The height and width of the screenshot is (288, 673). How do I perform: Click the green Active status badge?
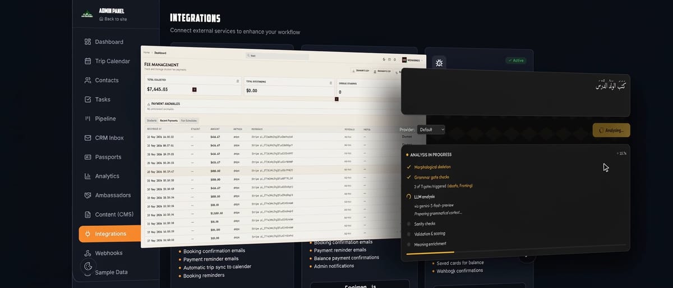coord(515,60)
